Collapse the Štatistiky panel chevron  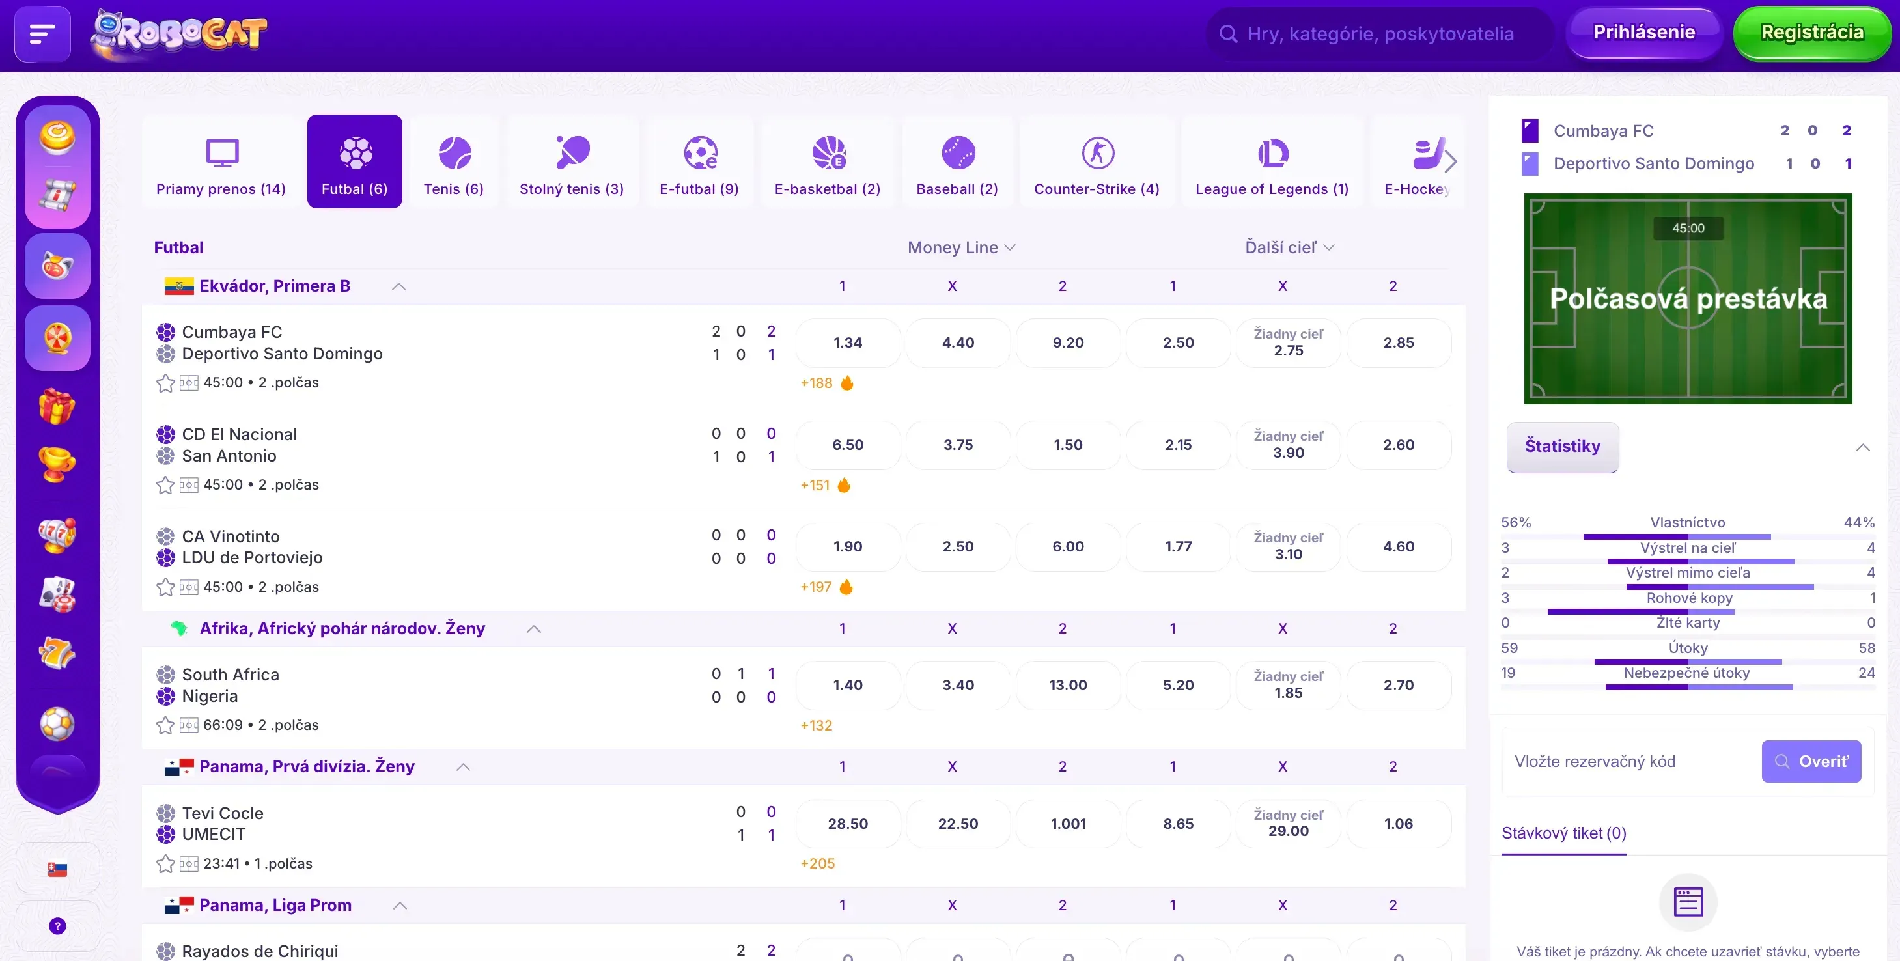1862,447
